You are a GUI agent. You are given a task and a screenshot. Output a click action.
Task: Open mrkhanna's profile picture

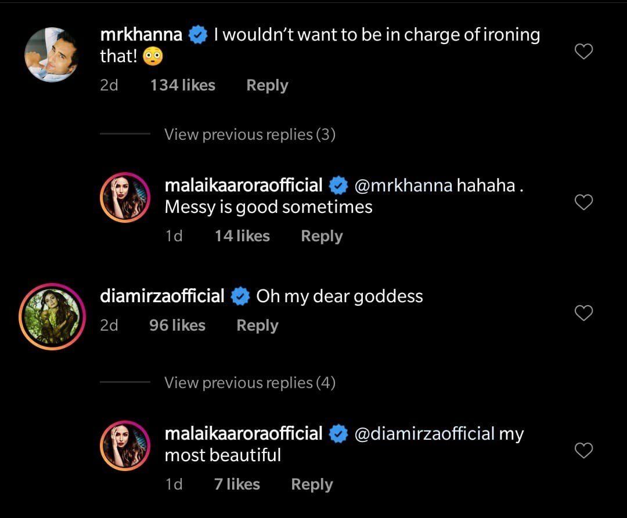52,55
